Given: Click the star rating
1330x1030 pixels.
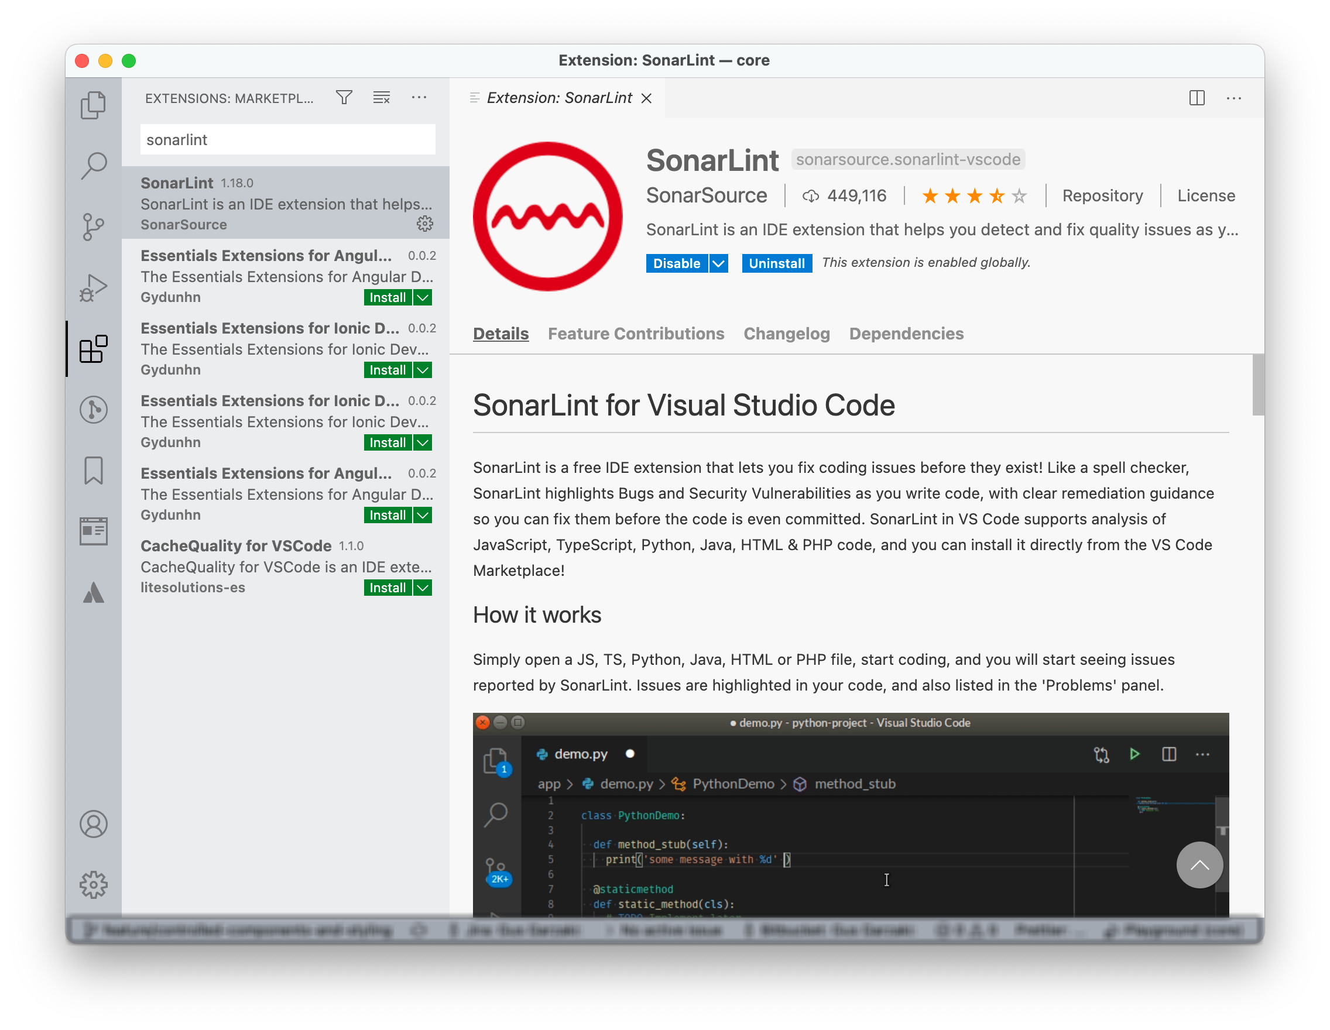Looking at the screenshot, I should (x=973, y=196).
